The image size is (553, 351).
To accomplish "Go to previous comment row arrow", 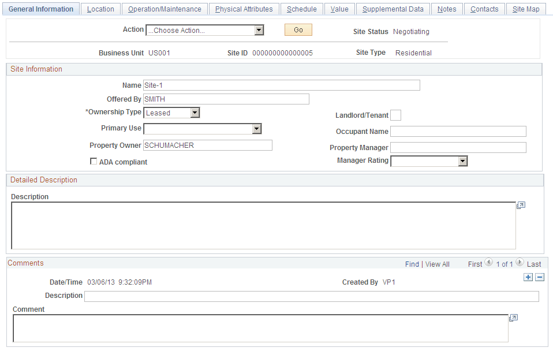I will coord(488,262).
